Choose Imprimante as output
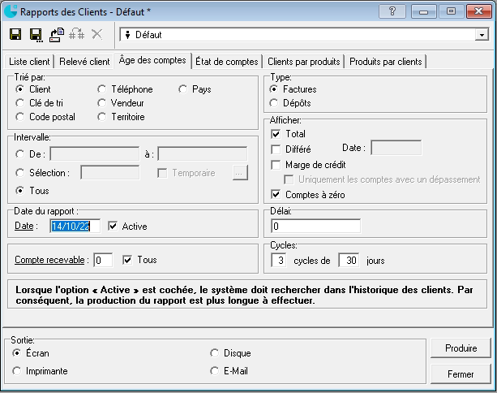Viewport: 497px width, 393px height. coord(17,371)
